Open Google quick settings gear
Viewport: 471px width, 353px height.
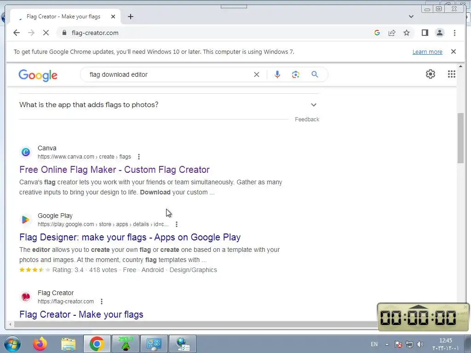(x=431, y=74)
